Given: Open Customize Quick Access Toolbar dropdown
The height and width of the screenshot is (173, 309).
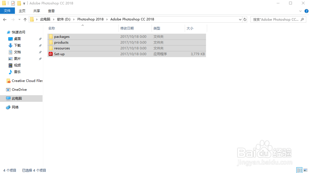Looking at the screenshot, I should [24, 3].
